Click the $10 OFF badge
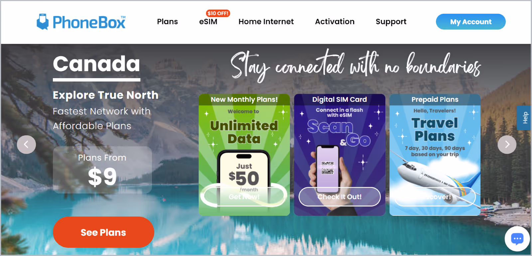532x256 pixels. point(218,13)
